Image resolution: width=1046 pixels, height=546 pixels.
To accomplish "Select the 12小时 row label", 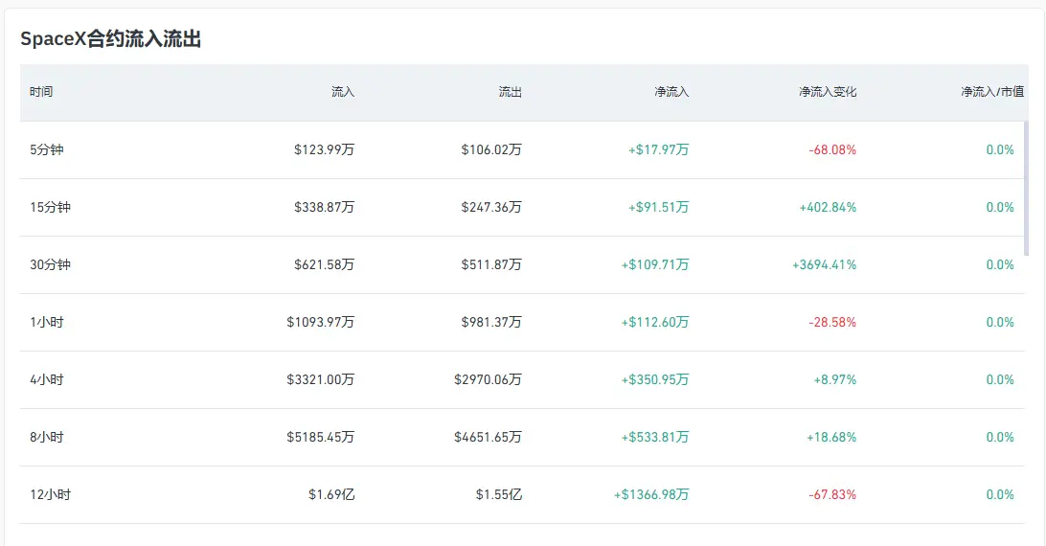I will coord(50,494).
